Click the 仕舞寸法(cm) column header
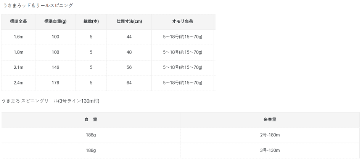 click(x=129, y=21)
